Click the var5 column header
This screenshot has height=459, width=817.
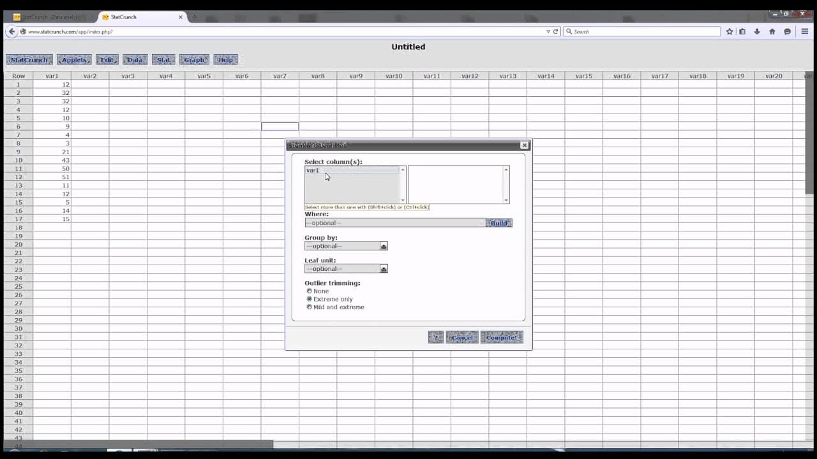pyautogui.click(x=204, y=76)
